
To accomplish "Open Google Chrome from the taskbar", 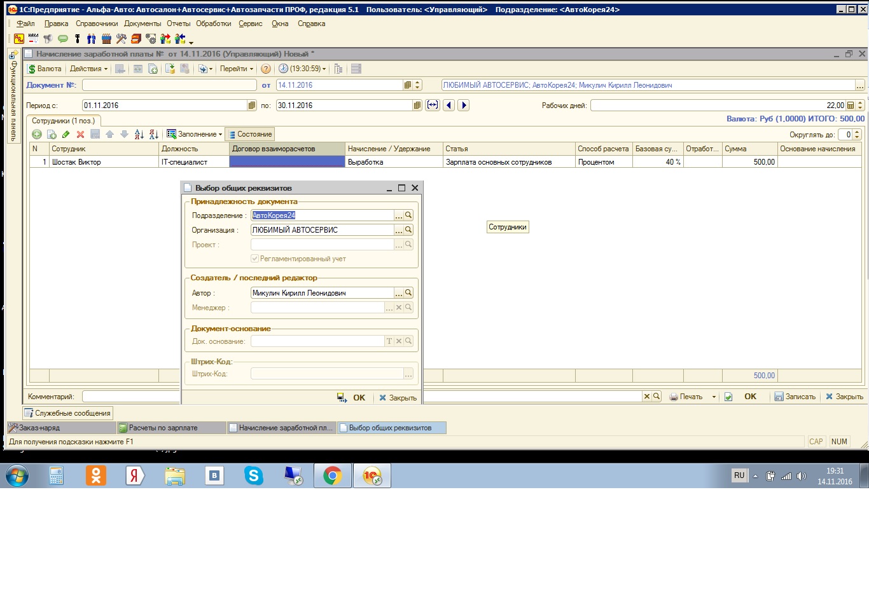I will click(x=332, y=475).
